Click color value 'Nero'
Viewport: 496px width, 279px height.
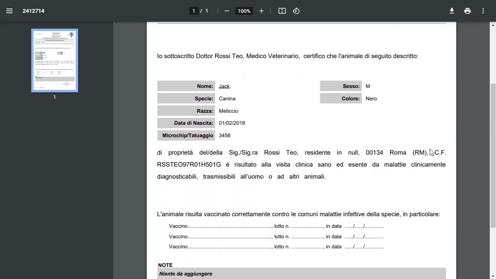(x=371, y=98)
